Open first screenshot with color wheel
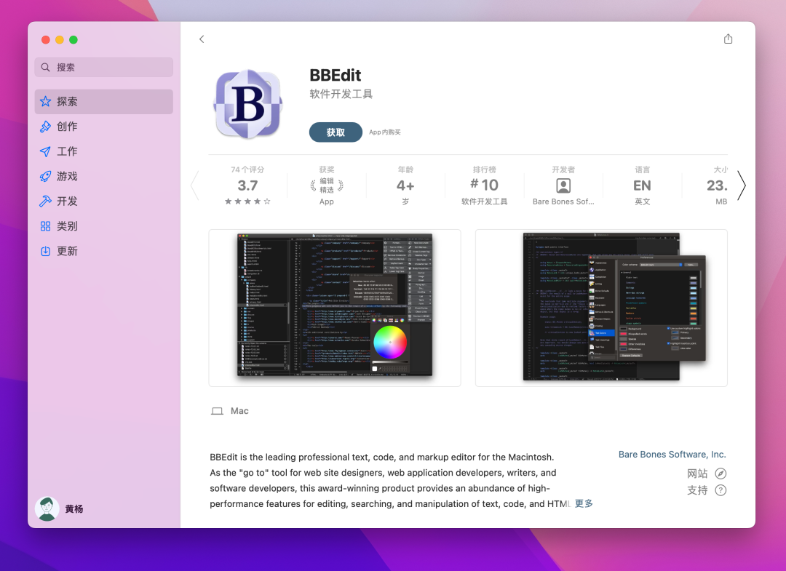This screenshot has height=571, width=786. [335, 308]
